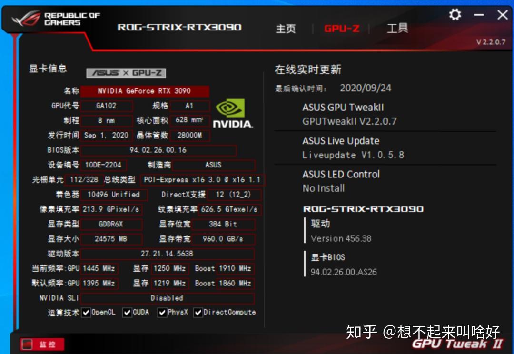The height and width of the screenshot is (354, 514).
Task: Click the V 2.2.0.7 version label
Action: click(x=491, y=42)
